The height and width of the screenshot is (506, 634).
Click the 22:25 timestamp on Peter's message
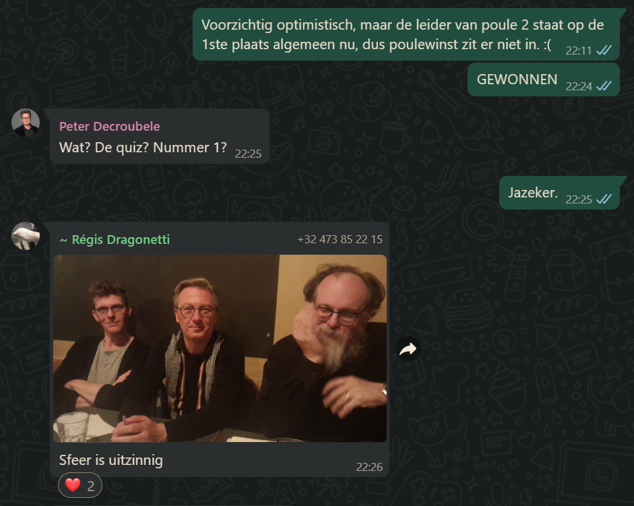click(x=248, y=154)
